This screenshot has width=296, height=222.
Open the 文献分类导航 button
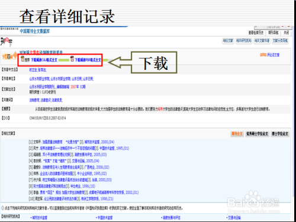coord(280,41)
